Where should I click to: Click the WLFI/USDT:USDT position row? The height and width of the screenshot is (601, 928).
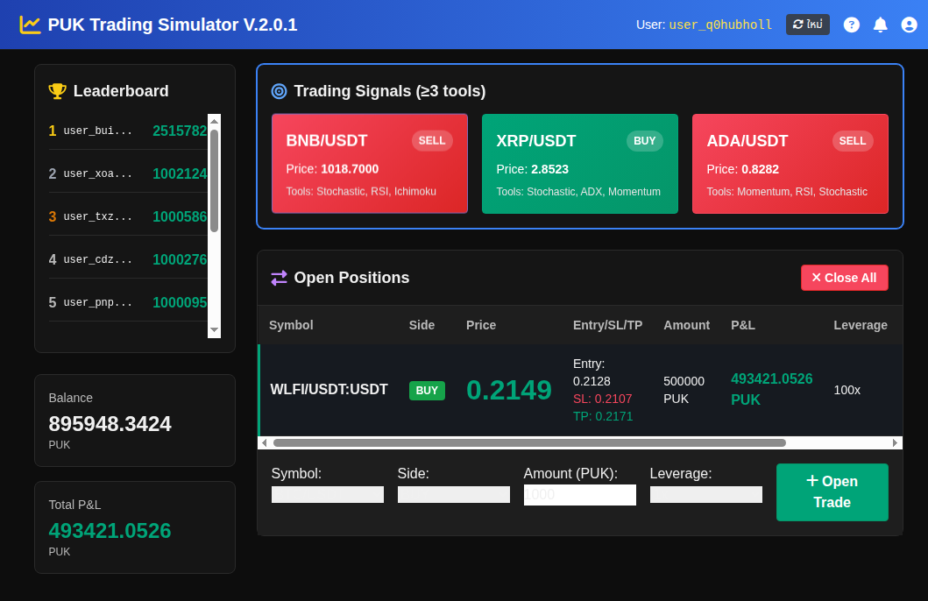click(x=329, y=390)
